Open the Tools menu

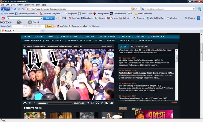(x=38, y=5)
